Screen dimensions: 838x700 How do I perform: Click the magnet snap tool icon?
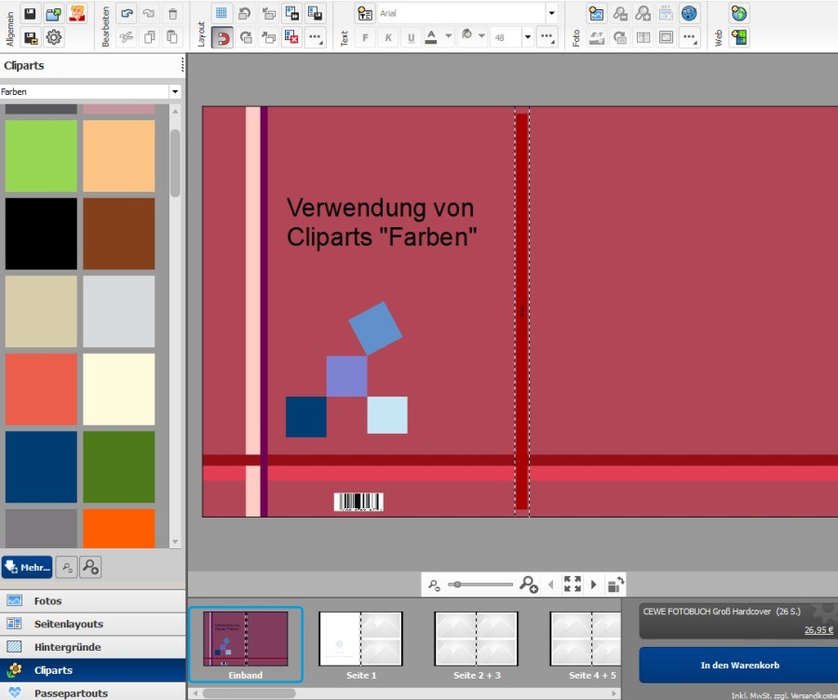click(x=223, y=37)
